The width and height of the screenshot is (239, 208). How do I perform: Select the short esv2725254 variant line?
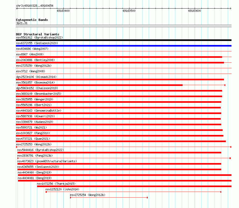(x=109, y=198)
